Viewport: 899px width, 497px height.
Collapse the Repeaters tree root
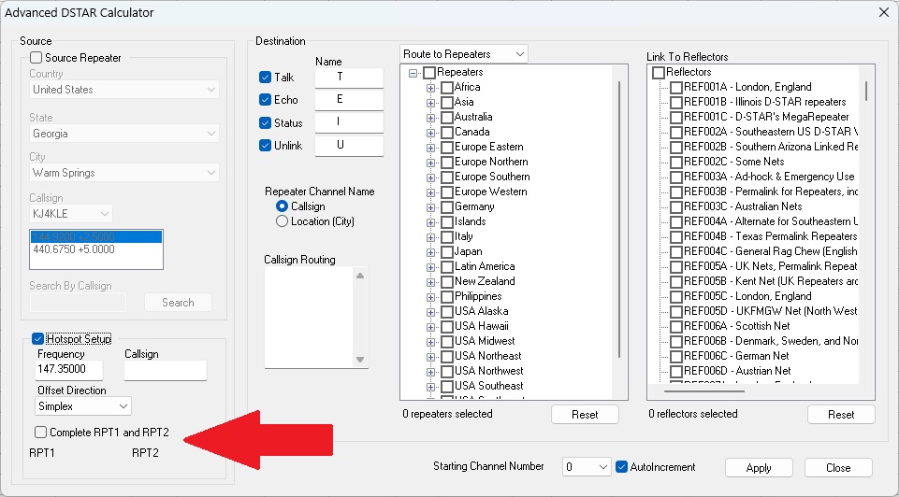coord(413,73)
